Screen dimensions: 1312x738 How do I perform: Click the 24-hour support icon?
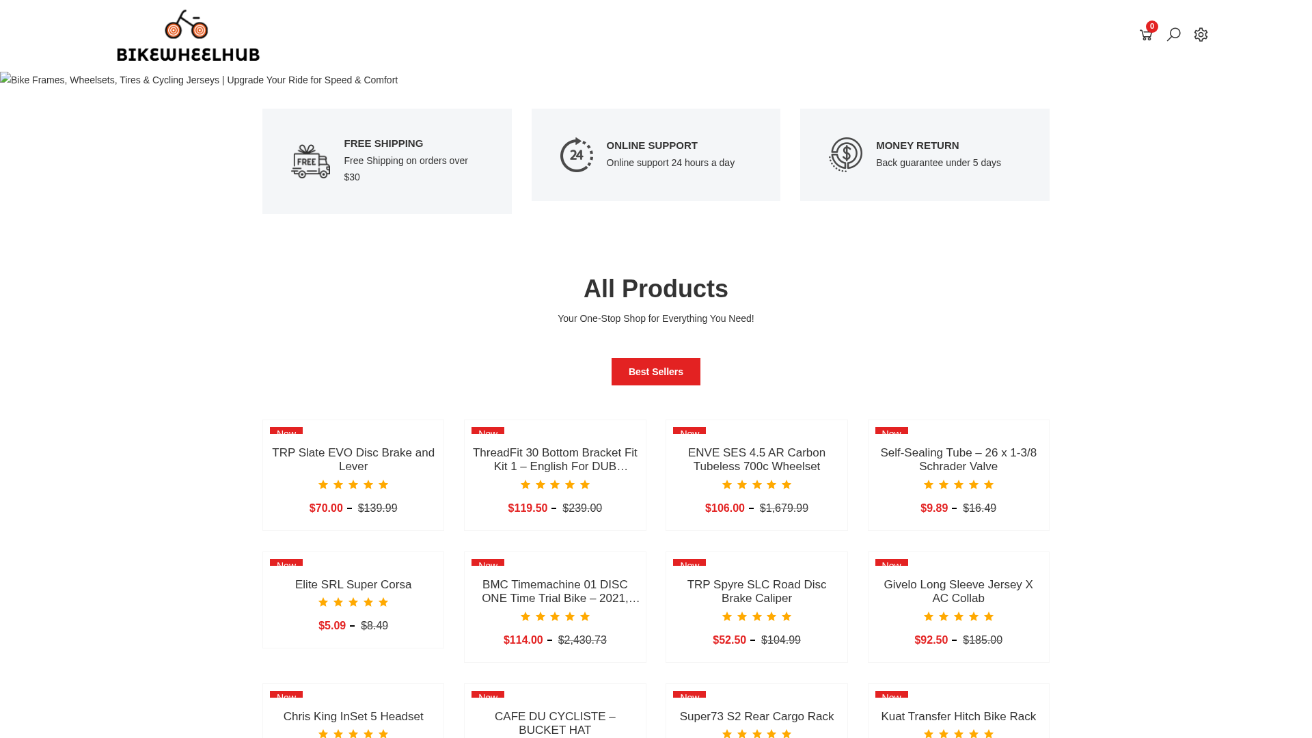pos(577,154)
